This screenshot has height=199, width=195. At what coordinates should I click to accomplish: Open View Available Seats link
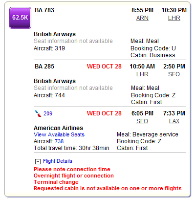(x=59, y=134)
